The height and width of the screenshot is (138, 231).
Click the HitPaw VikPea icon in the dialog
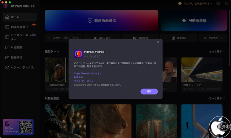tap(78, 54)
